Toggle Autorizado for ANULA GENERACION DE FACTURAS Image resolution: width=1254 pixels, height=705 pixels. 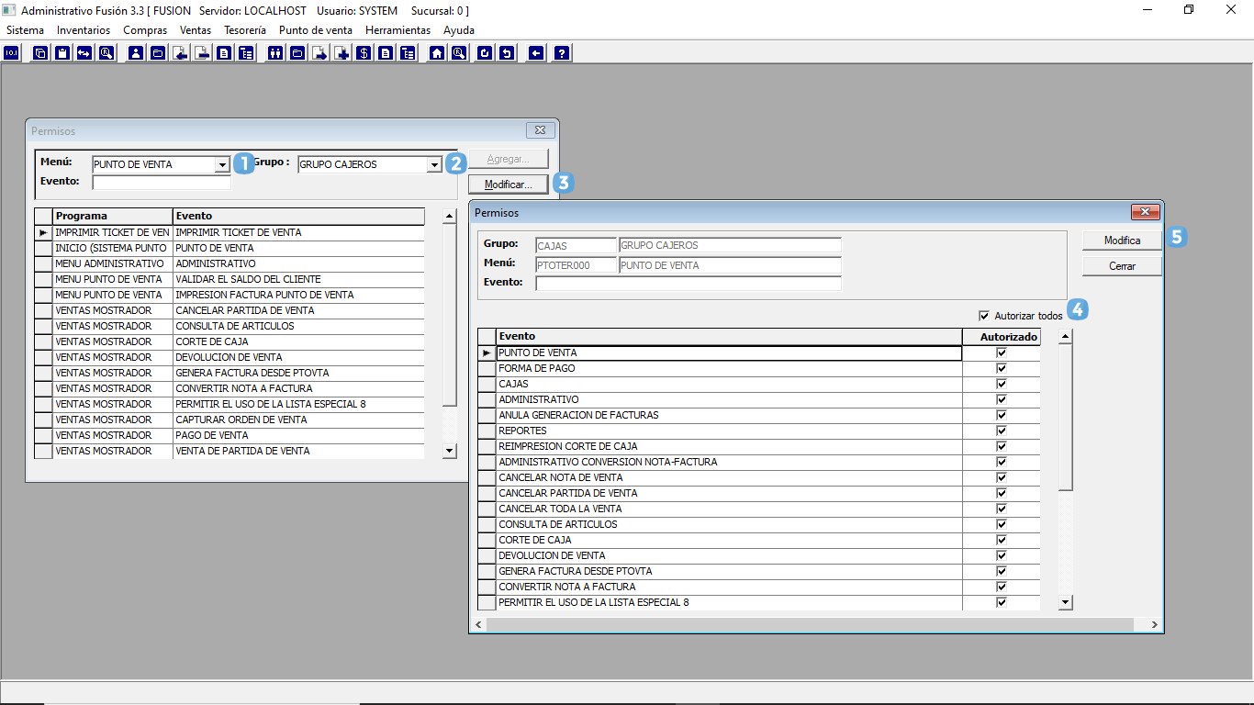[x=1002, y=415]
